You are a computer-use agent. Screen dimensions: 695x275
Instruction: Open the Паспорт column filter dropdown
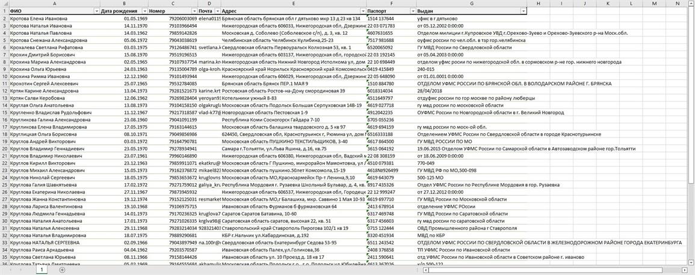(x=413, y=11)
